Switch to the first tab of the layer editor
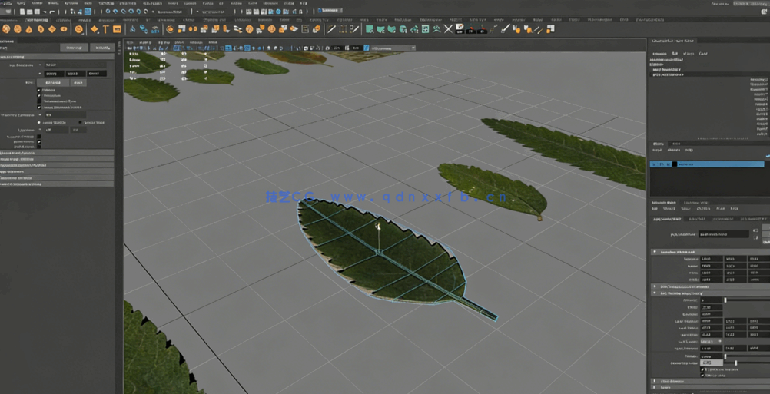The height and width of the screenshot is (394, 770). (659, 144)
